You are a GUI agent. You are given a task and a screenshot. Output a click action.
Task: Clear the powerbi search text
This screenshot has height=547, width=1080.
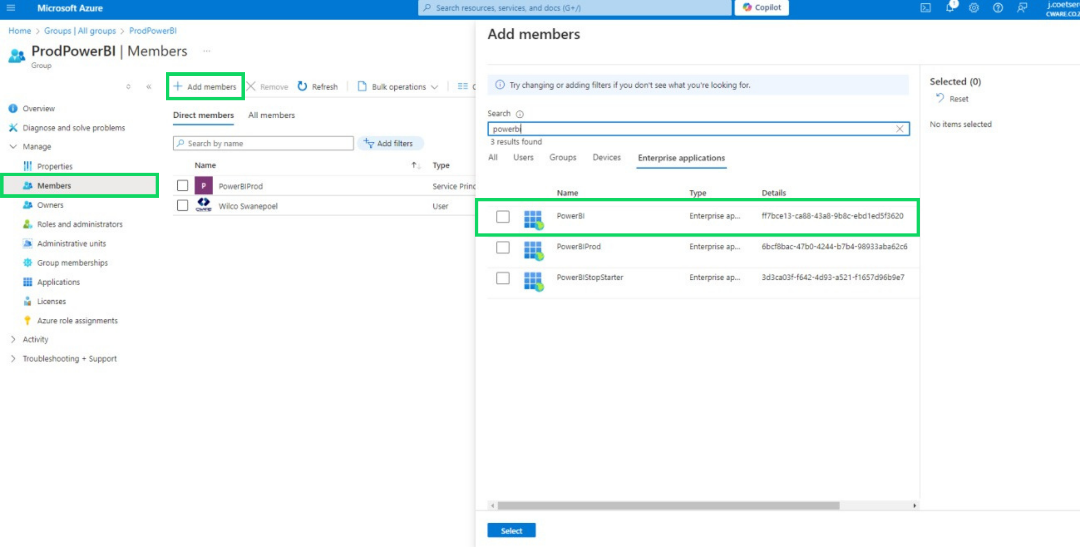point(899,129)
